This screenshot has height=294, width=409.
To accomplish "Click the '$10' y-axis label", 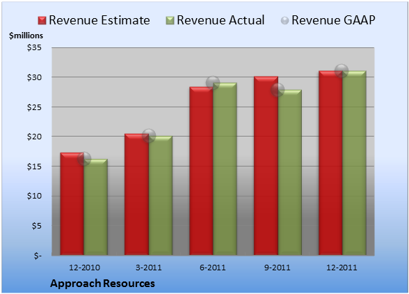I will pos(34,196).
